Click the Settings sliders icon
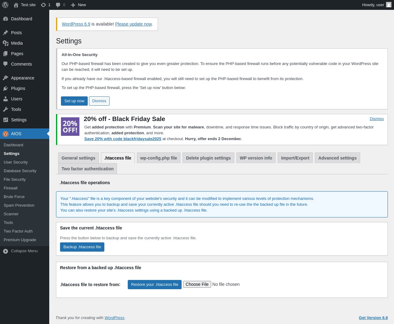 click(x=6, y=120)
